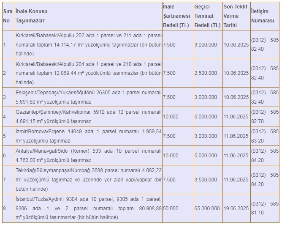Click the 50.000 specification fee
Screen dimensions: 282x225
(x=171, y=208)
